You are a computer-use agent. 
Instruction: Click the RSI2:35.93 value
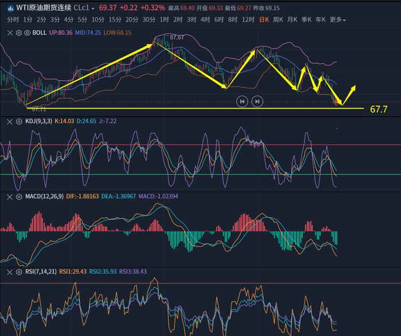click(103, 271)
